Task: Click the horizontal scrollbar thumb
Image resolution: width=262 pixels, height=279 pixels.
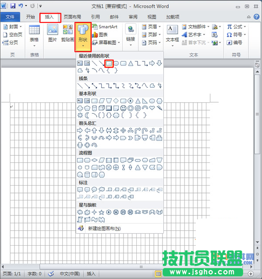Action: [141, 267]
